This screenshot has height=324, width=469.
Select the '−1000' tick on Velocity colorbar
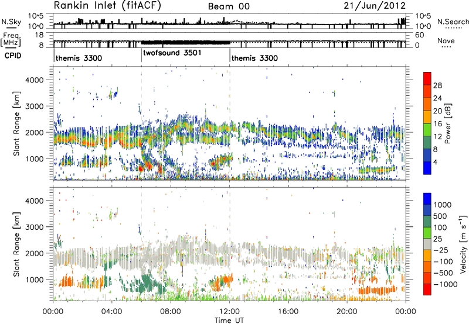[x=446, y=284]
